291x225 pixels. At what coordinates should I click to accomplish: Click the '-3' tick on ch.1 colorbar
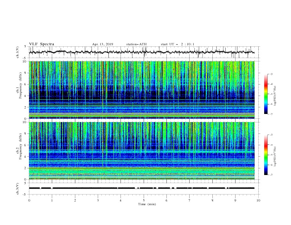[271, 74]
